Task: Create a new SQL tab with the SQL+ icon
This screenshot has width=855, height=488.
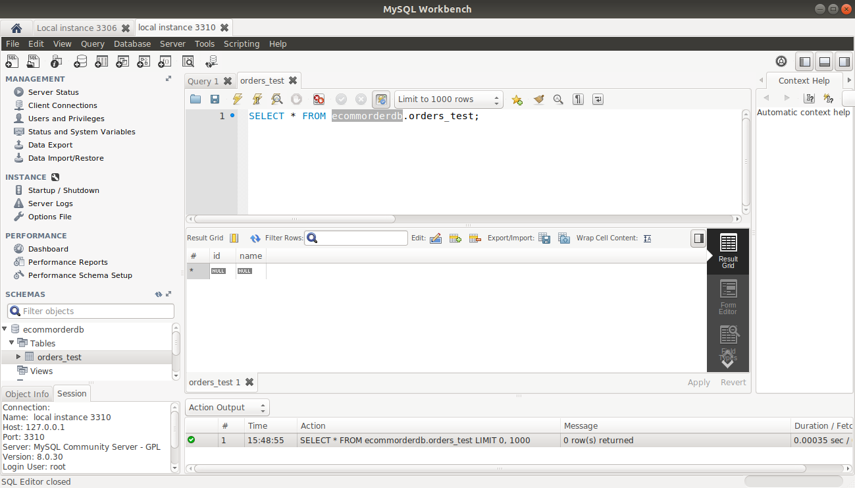Action: pyautogui.click(x=13, y=61)
